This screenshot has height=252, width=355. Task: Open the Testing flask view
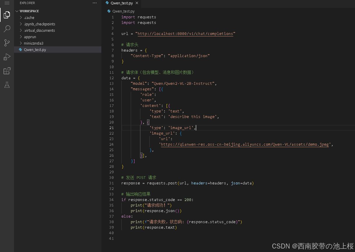pos(7,85)
